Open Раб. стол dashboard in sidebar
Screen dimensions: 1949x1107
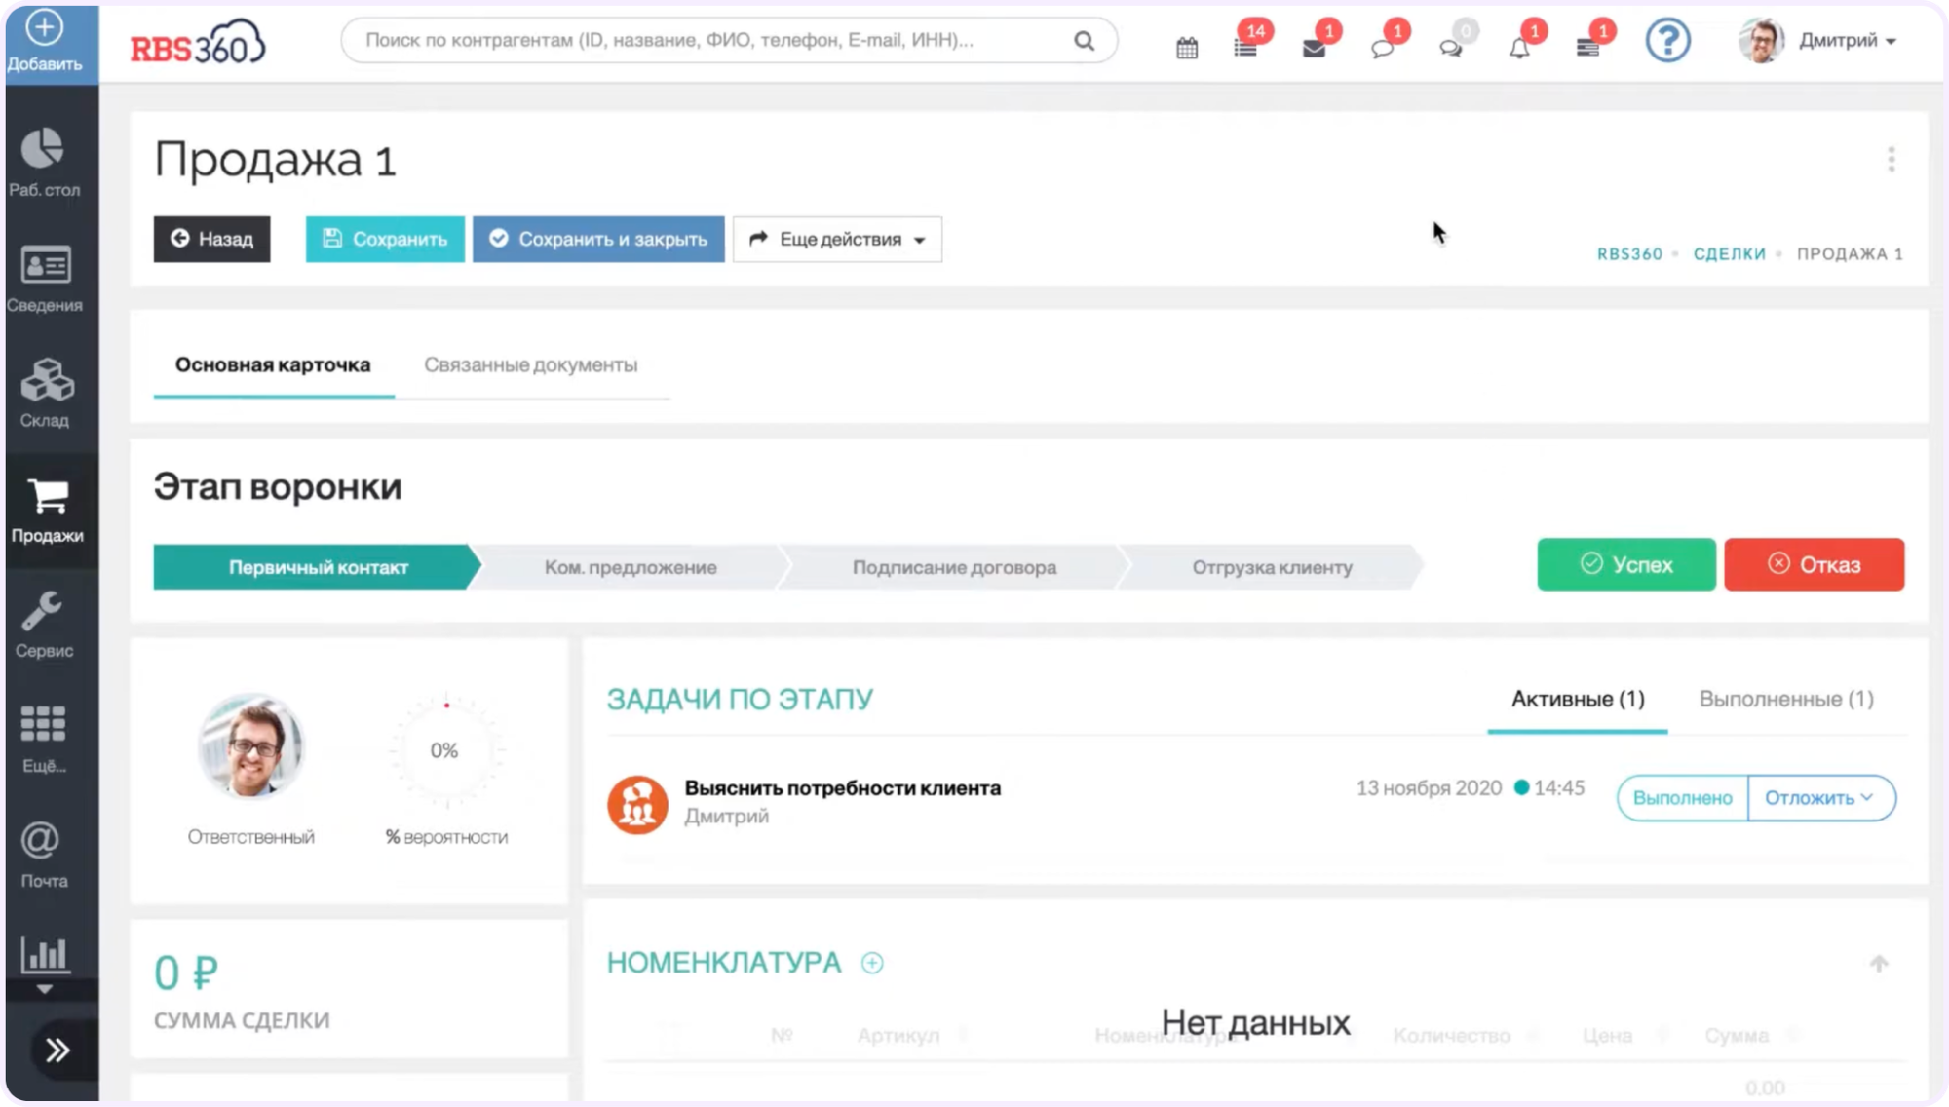click(44, 162)
